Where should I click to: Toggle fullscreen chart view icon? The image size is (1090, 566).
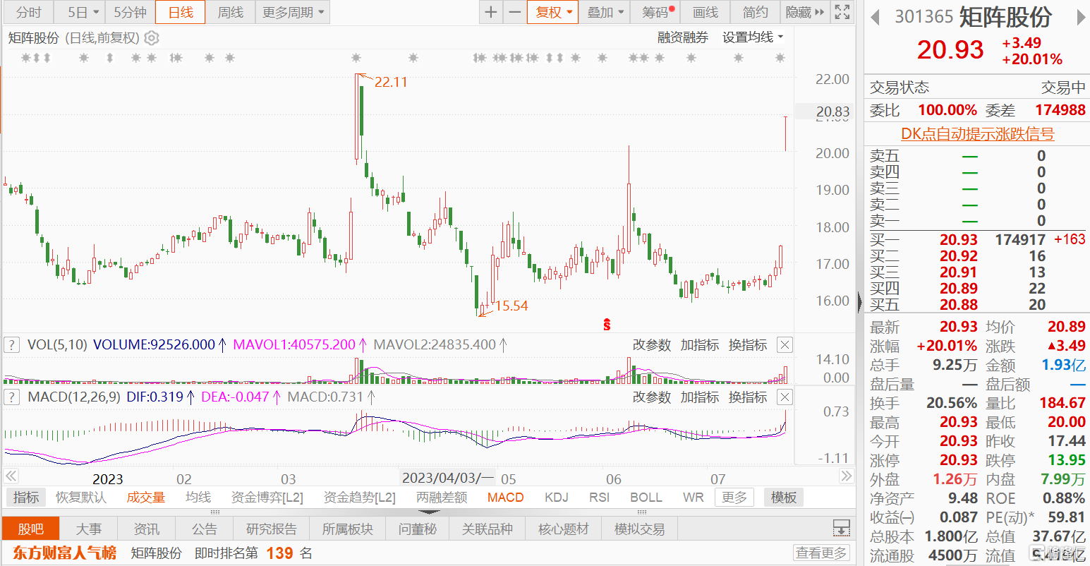point(842,12)
